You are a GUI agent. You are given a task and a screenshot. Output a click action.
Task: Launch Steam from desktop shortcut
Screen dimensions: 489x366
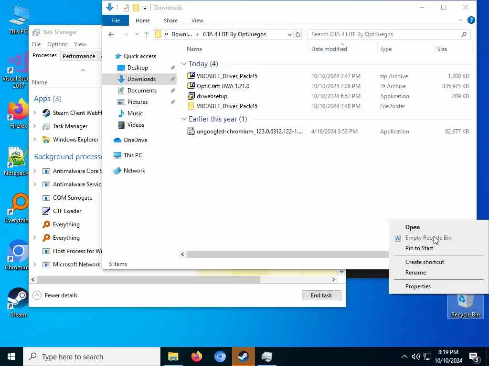18,303
